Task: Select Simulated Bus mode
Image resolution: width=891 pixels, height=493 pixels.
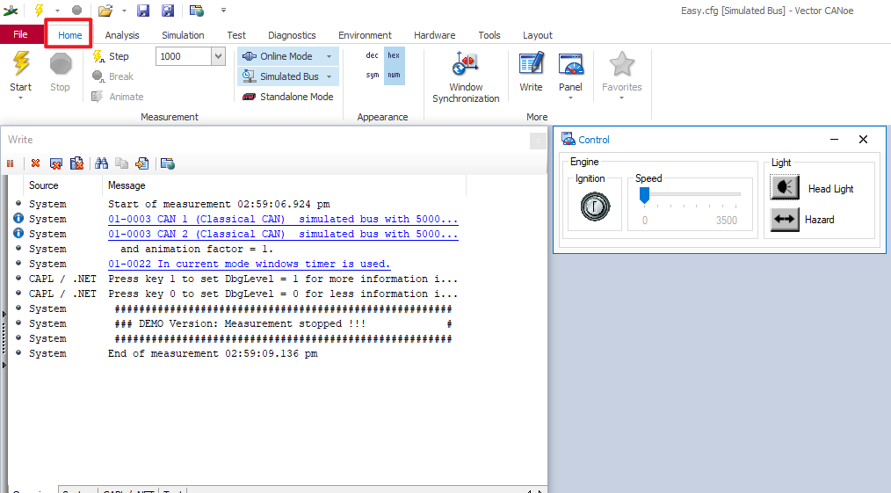Action: tap(280, 76)
